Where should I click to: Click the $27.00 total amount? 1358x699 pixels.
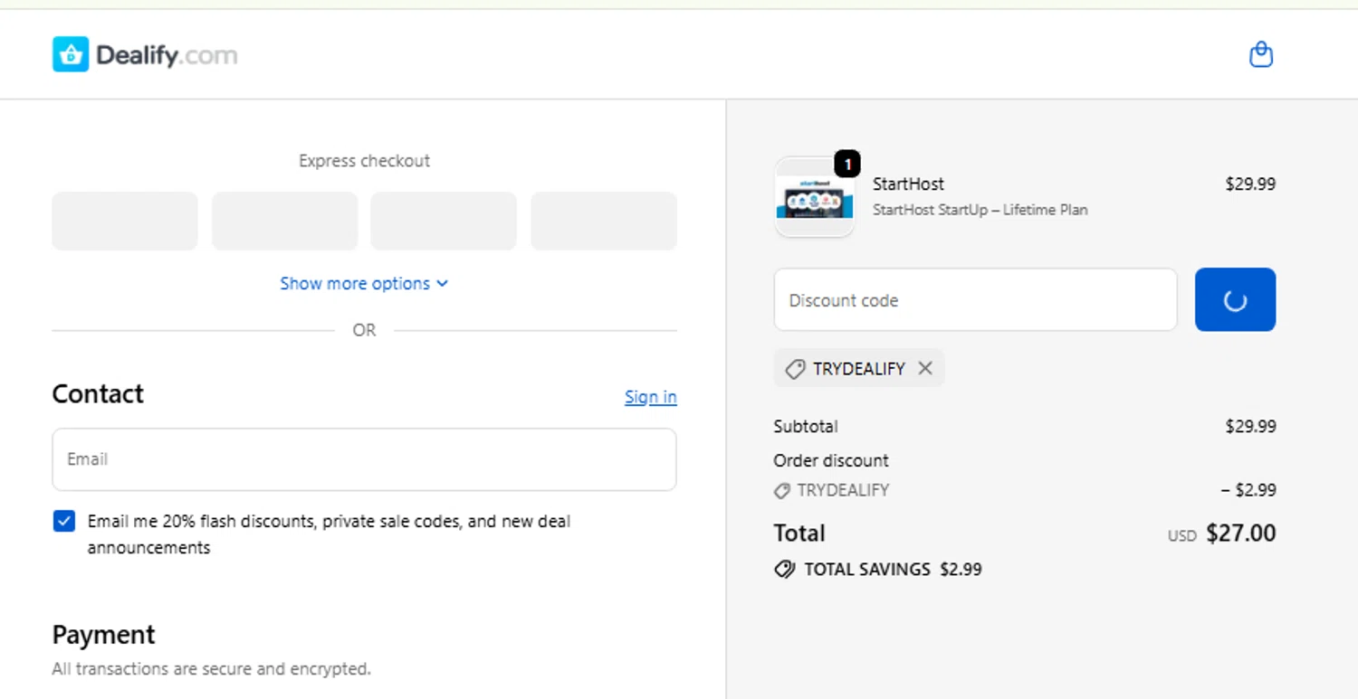[x=1241, y=533]
